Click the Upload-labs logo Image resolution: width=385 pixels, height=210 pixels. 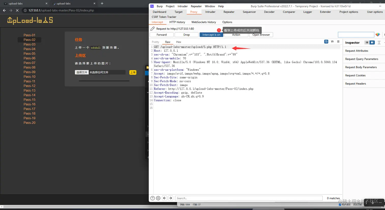click(x=30, y=21)
